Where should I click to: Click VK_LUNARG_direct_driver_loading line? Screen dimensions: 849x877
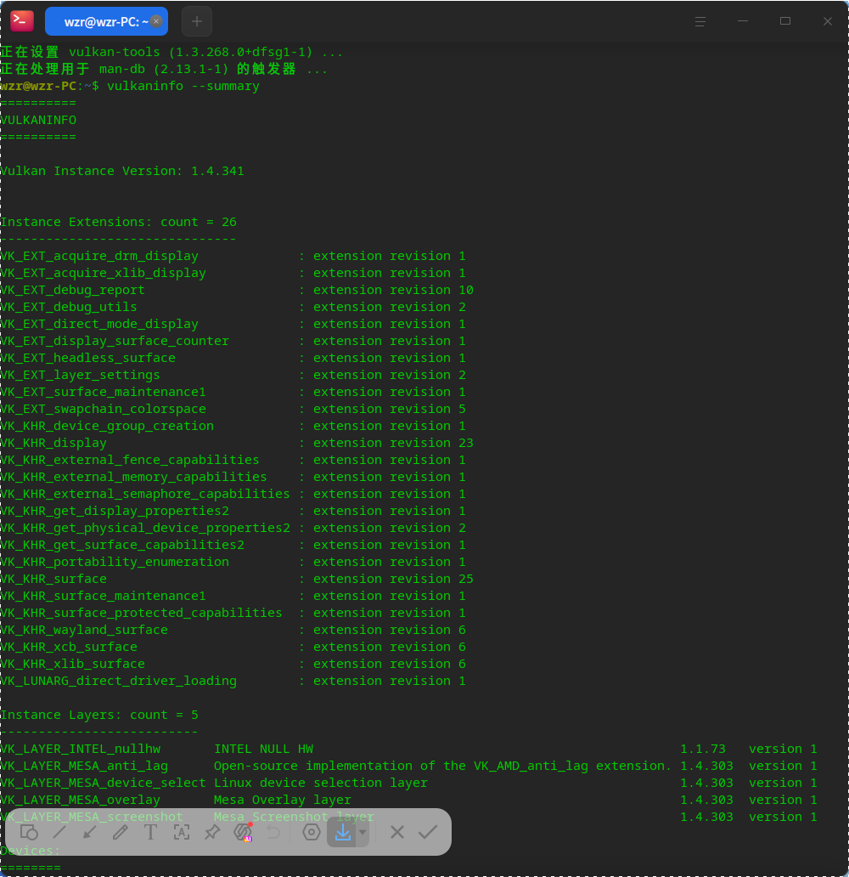233,681
